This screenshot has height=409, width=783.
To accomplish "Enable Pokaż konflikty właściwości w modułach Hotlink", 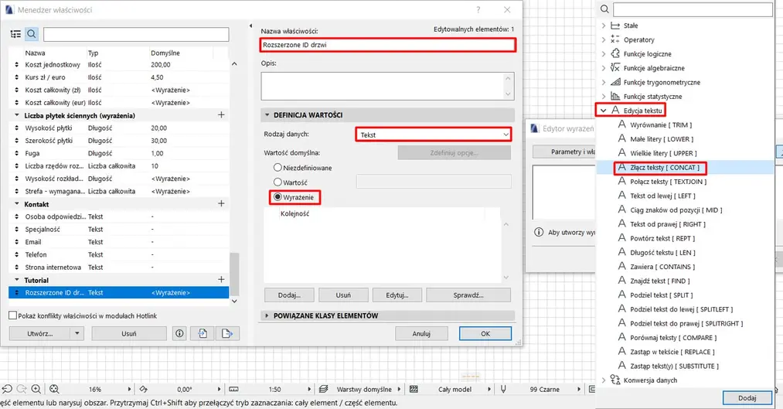I will (x=13, y=315).
